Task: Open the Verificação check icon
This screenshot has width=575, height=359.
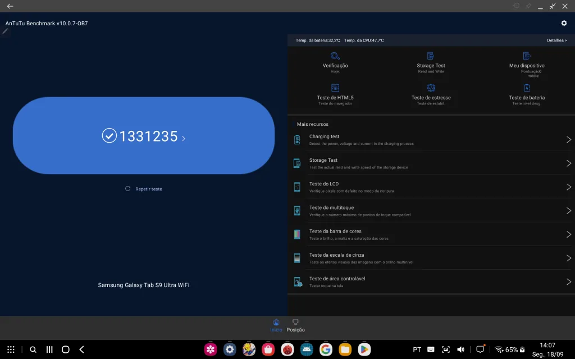Action: (335, 56)
